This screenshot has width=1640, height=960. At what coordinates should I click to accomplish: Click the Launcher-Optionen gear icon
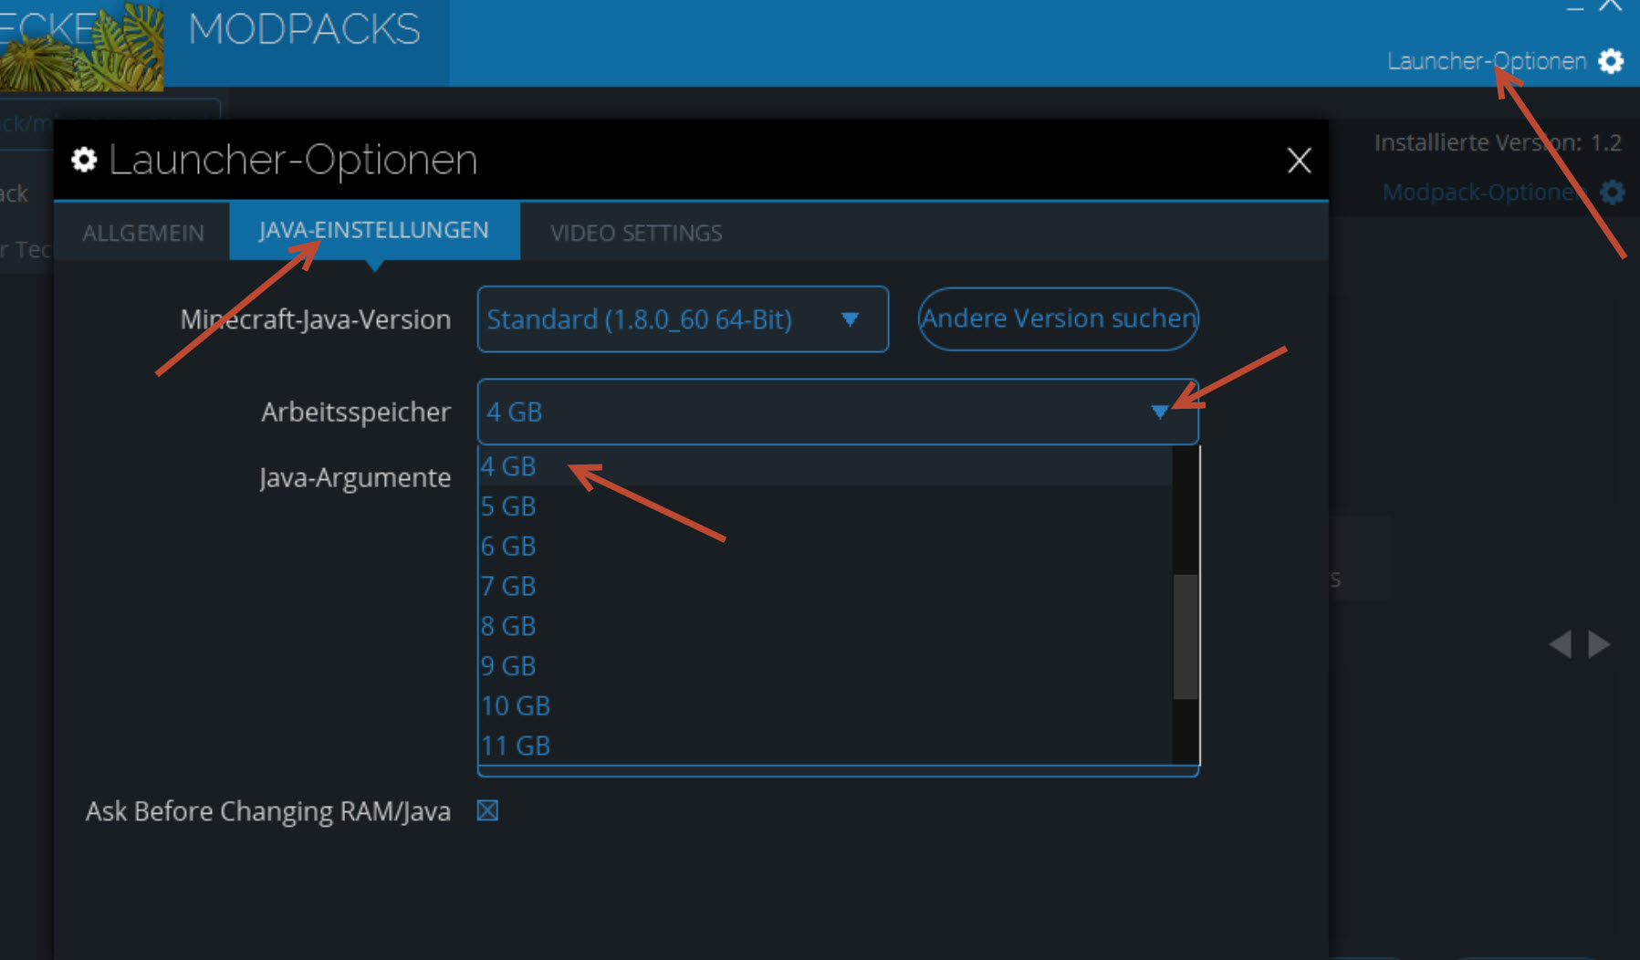point(1611,61)
